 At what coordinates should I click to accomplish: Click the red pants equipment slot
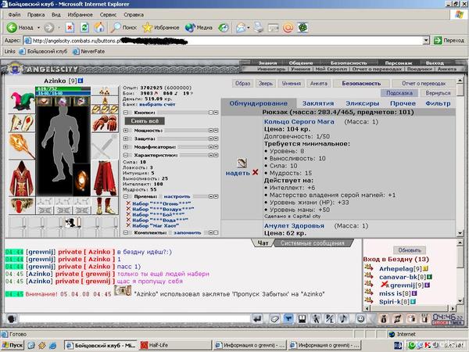[x=105, y=178]
